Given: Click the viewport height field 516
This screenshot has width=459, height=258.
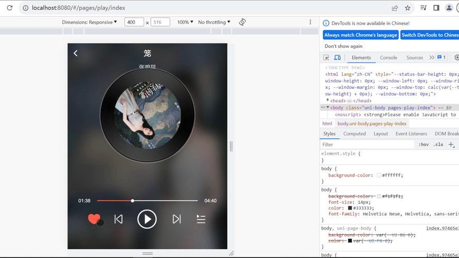Looking at the screenshot, I should coord(160,22).
